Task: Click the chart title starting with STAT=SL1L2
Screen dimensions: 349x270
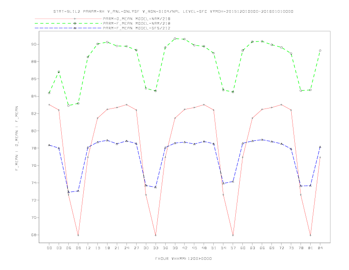Action: [173, 11]
